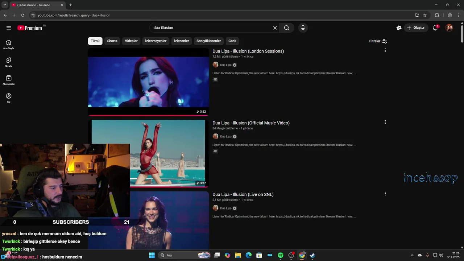View site information icon in address bar

pos(33,15)
